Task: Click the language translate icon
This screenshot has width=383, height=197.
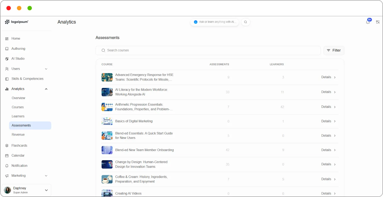Action: (378, 22)
